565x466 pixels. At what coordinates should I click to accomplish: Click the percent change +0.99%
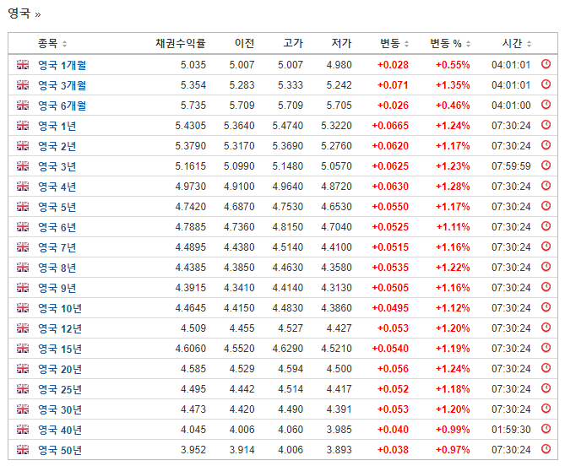pos(453,429)
